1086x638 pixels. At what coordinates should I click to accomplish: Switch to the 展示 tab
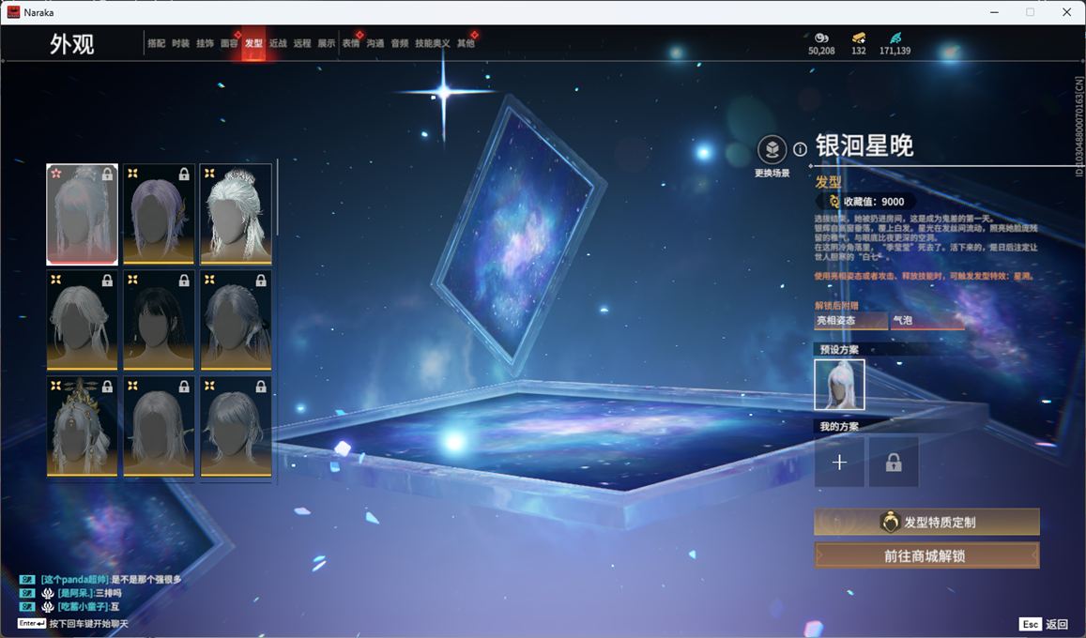pos(327,43)
